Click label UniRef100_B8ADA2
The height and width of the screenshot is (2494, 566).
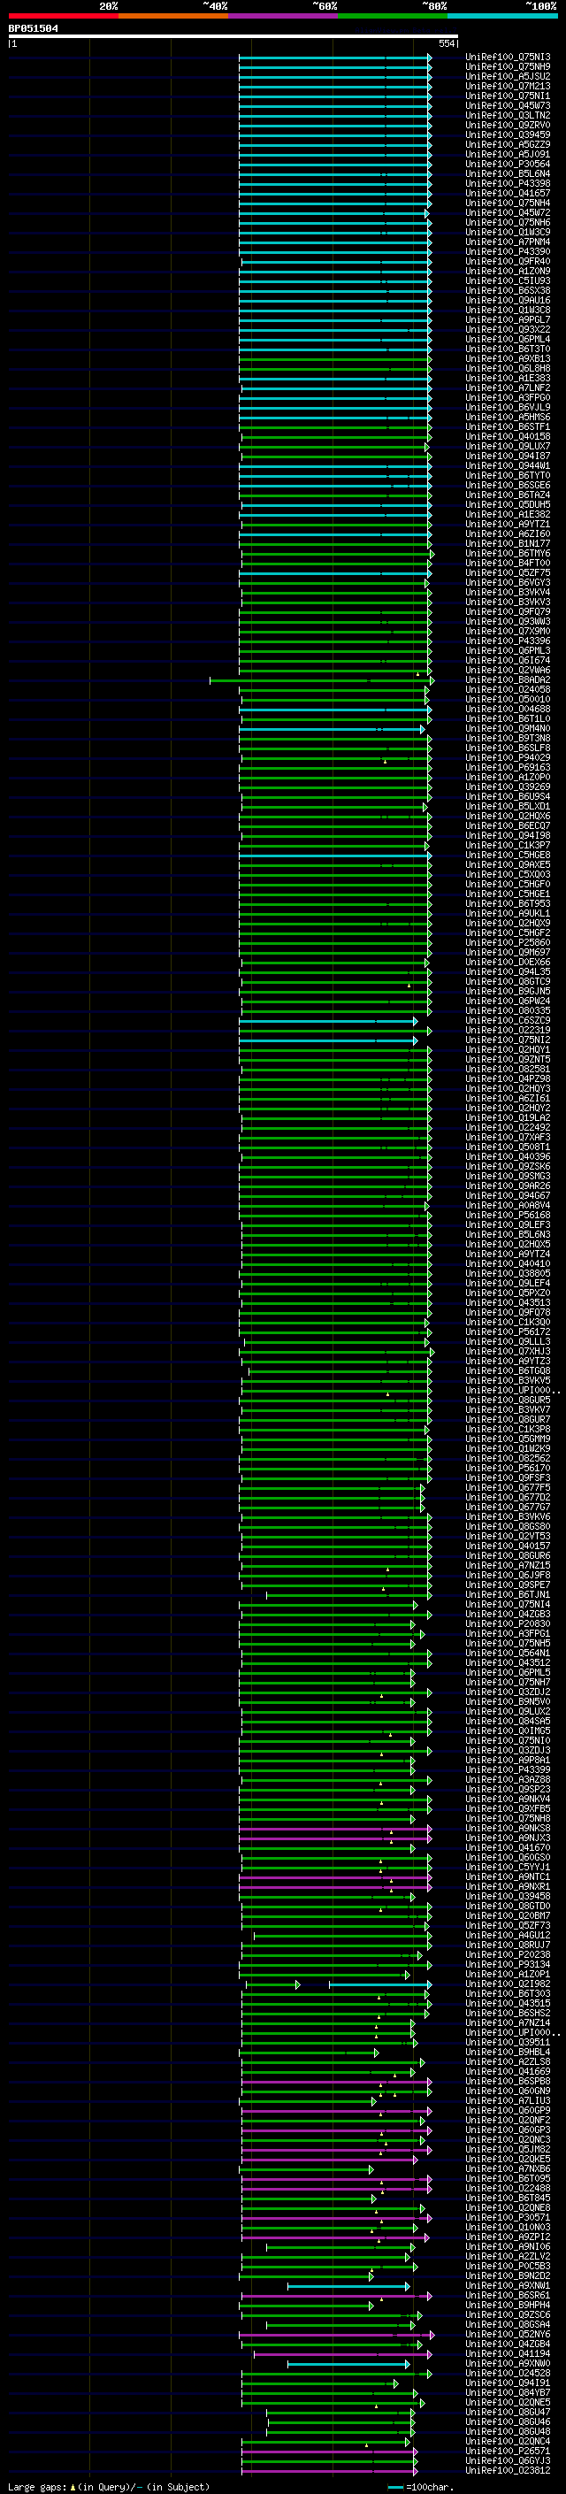pyautogui.click(x=507, y=679)
